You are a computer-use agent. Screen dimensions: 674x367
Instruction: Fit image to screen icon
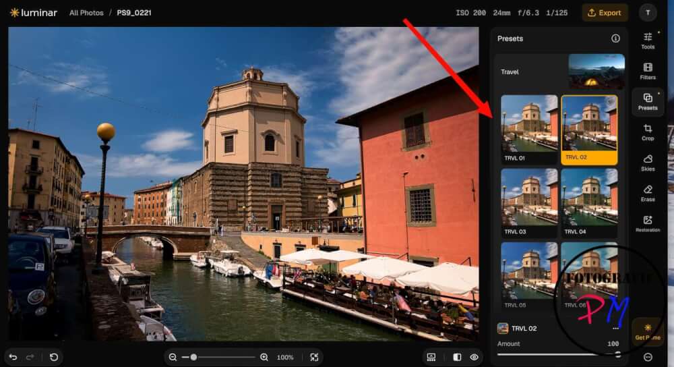point(314,357)
